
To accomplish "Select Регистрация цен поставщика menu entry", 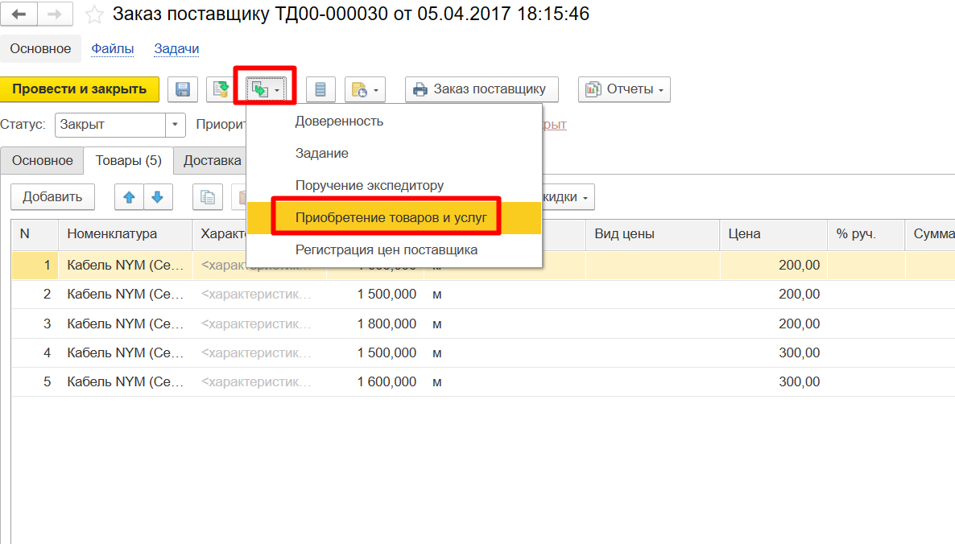I will 387,249.
